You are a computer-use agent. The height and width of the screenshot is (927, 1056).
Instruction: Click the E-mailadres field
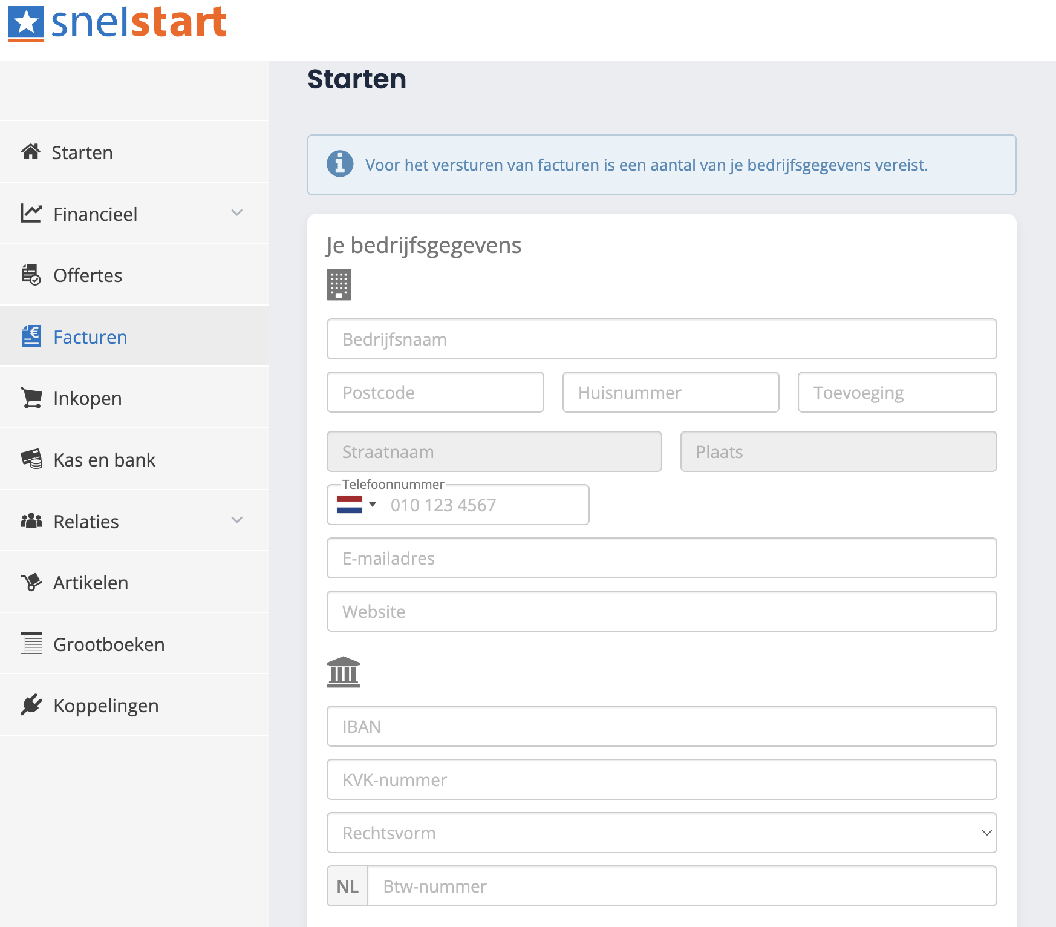click(662, 558)
